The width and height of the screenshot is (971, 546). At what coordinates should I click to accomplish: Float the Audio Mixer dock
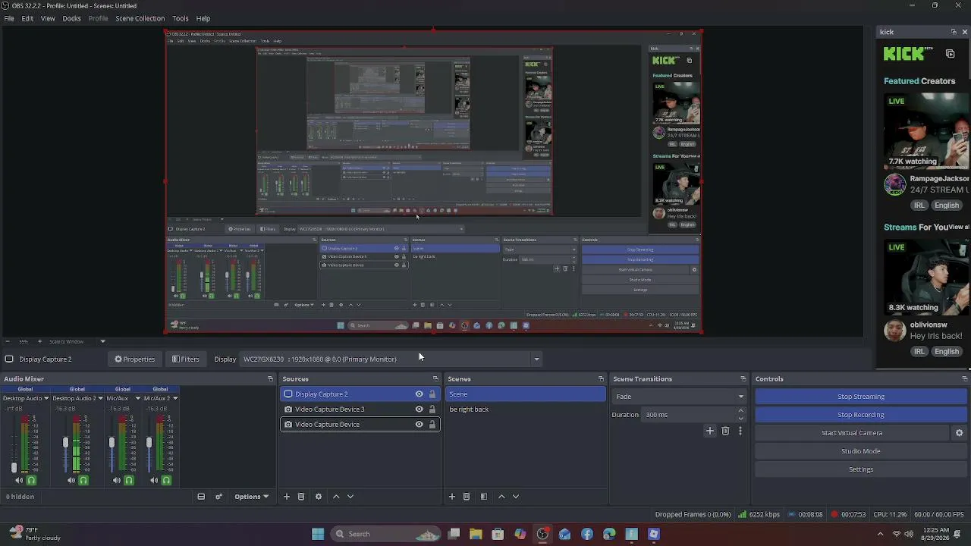pos(270,379)
